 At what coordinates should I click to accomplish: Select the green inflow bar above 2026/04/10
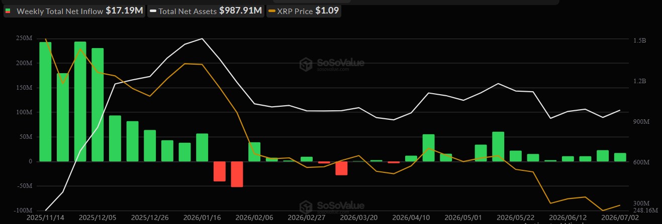point(411,158)
